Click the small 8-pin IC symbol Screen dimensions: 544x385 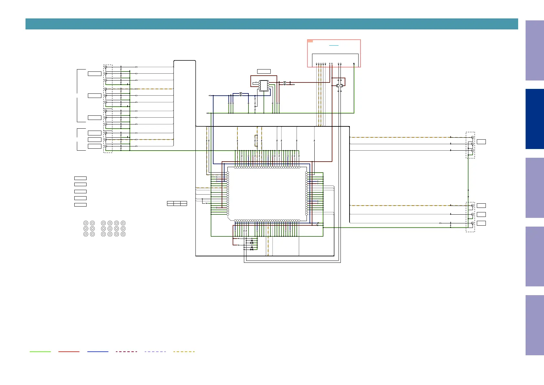264,86
